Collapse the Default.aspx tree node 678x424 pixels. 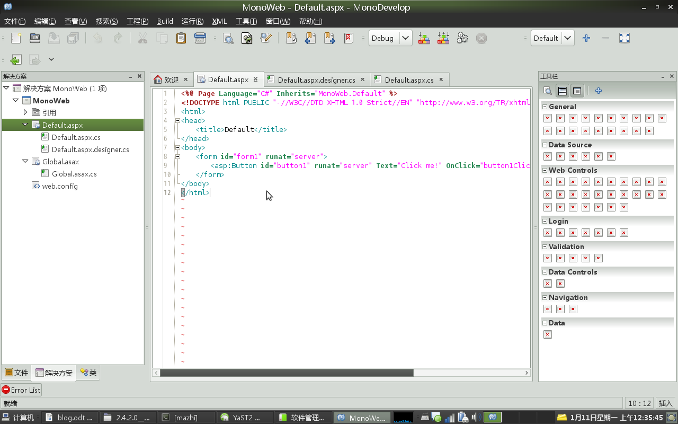25,125
